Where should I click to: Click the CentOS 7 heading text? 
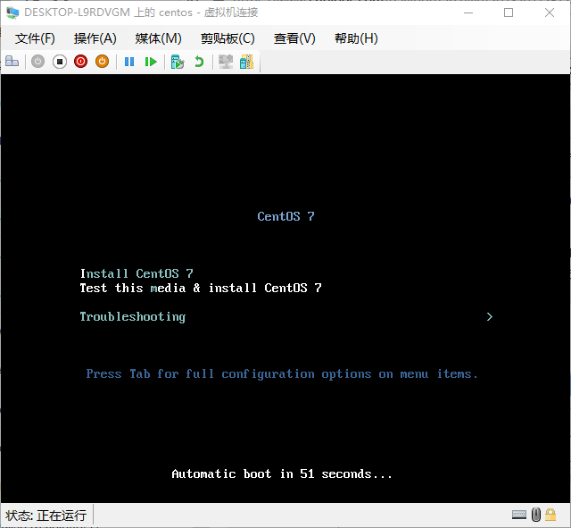point(285,216)
